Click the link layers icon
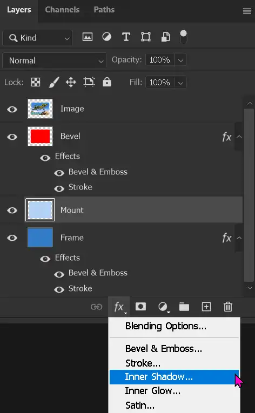 click(x=96, y=307)
